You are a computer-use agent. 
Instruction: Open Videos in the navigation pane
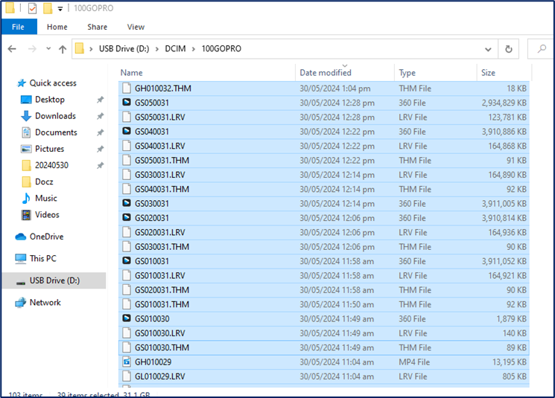click(47, 214)
